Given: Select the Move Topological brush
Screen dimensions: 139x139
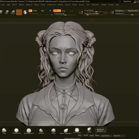Looking at the screenshot, I should tap(66, 131).
